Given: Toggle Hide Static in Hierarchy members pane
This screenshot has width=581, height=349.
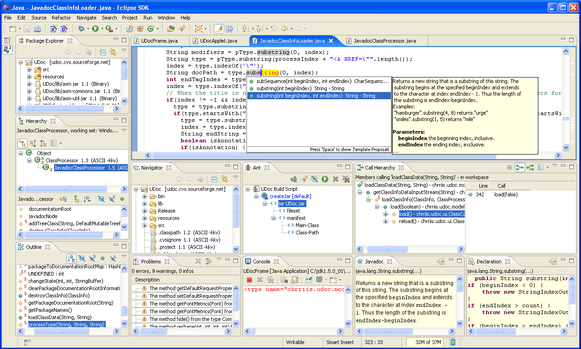Looking at the screenshot, I should (x=113, y=199).
